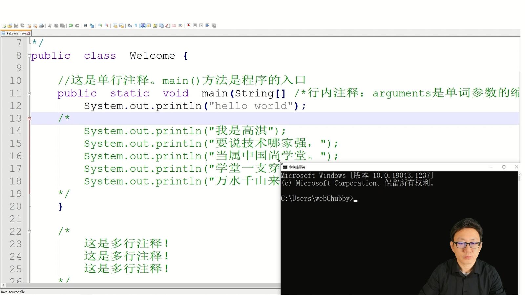Close the Welcome.java document tab
The height and width of the screenshot is (295, 525).
29,33
